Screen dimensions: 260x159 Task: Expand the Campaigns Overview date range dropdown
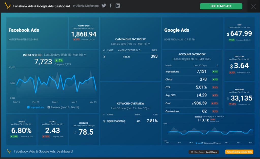pos(149,44)
